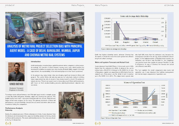This screenshot has height=126, width=179.
Task: Click the blue Facilities Management legend line
Action: tap(110, 115)
